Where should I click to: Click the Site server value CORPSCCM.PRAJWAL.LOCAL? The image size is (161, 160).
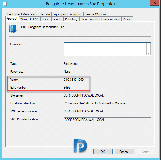(84, 95)
